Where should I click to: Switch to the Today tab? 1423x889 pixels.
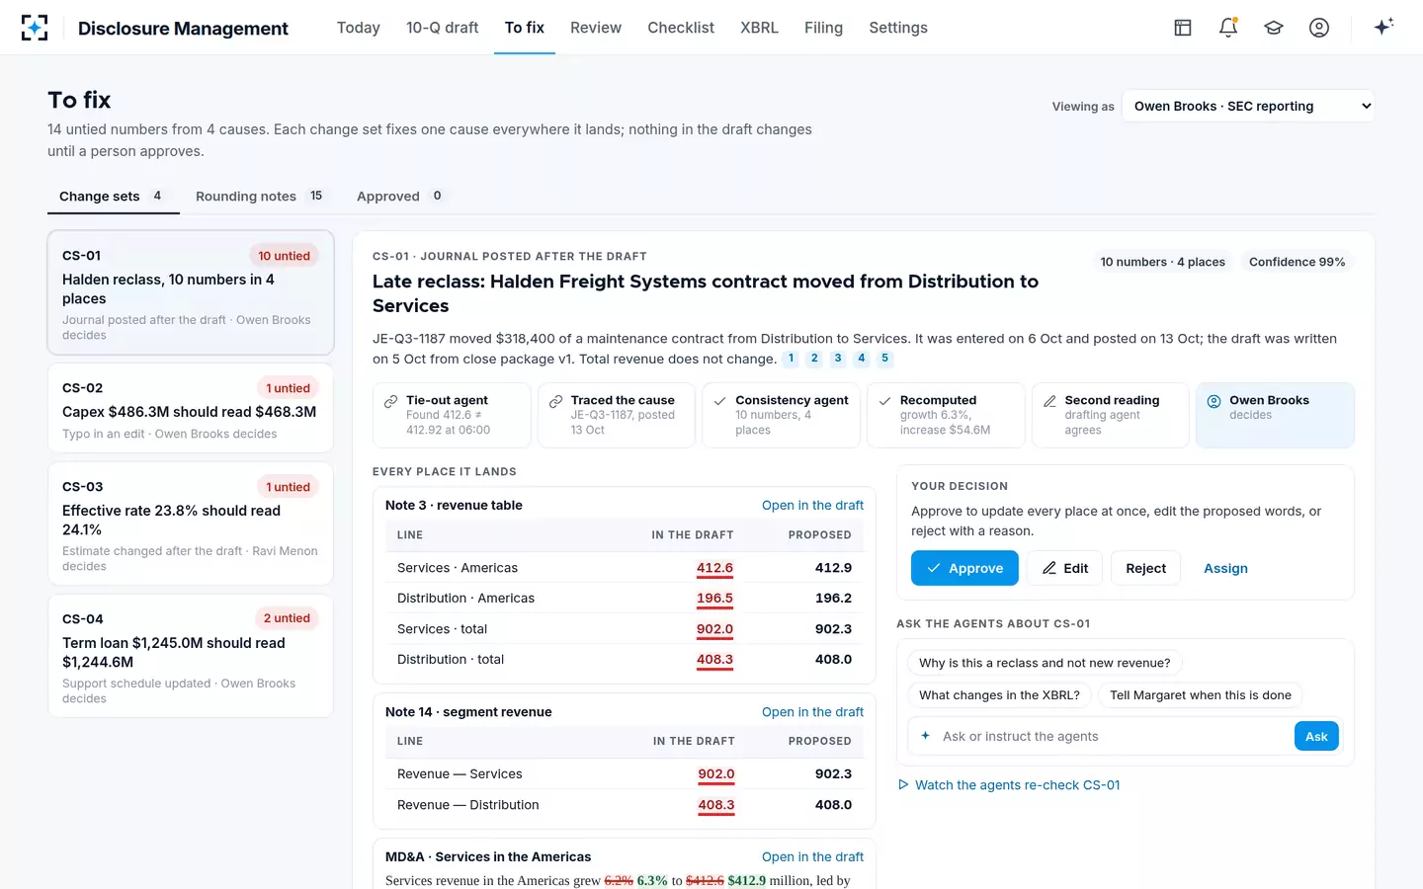pyautogui.click(x=358, y=28)
